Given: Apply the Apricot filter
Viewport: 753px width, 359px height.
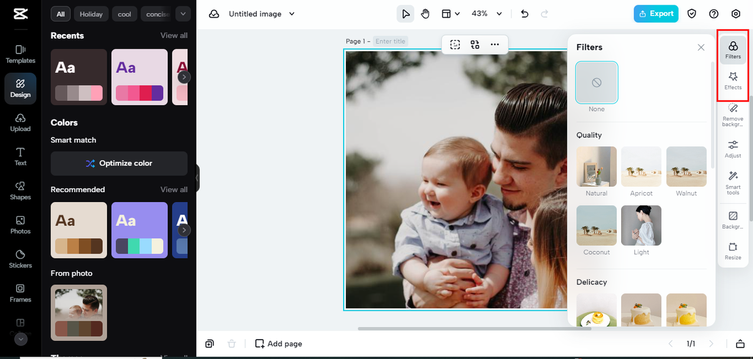Looking at the screenshot, I should pyautogui.click(x=641, y=167).
